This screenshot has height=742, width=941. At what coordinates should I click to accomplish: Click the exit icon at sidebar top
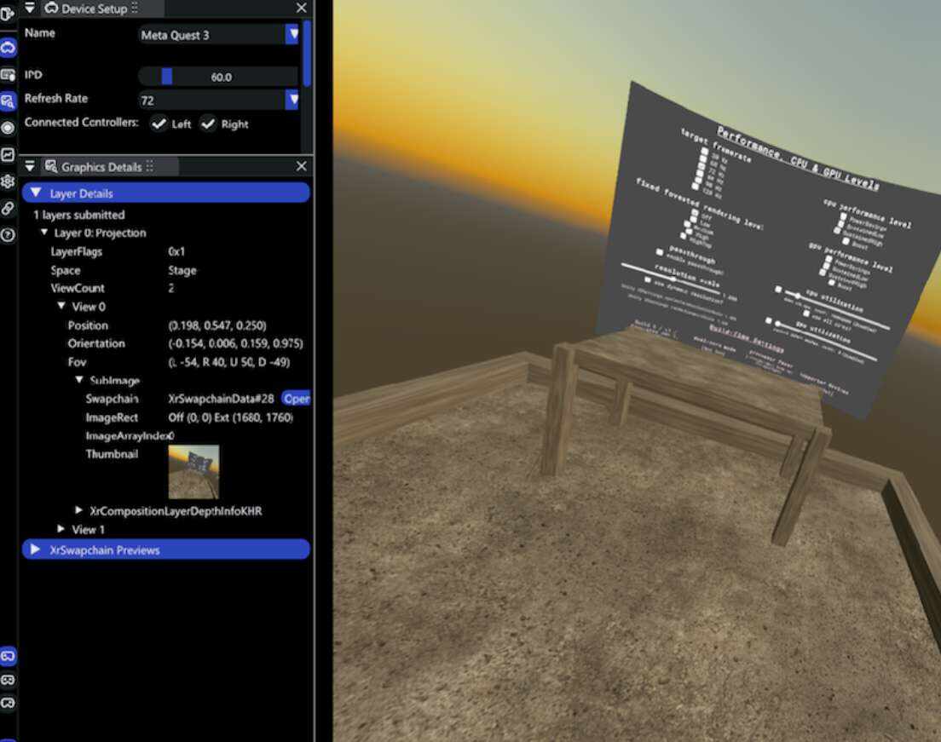(x=8, y=14)
